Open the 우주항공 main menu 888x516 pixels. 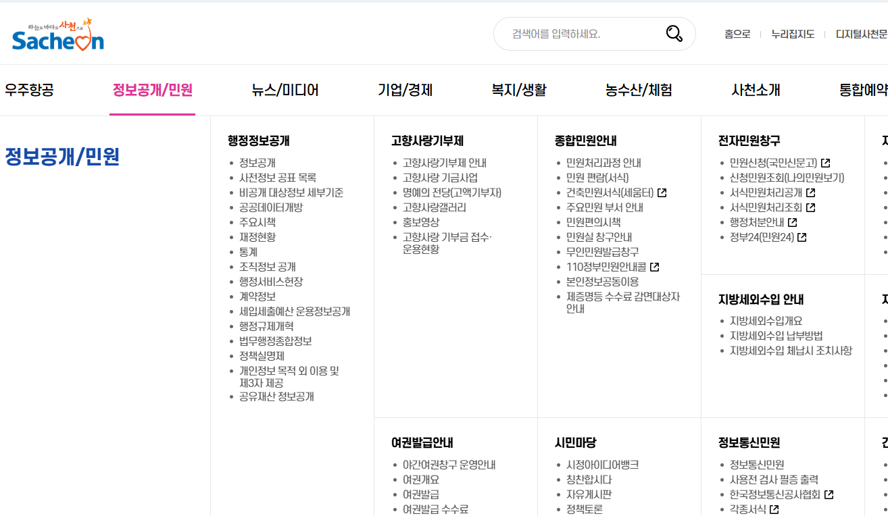tap(29, 90)
